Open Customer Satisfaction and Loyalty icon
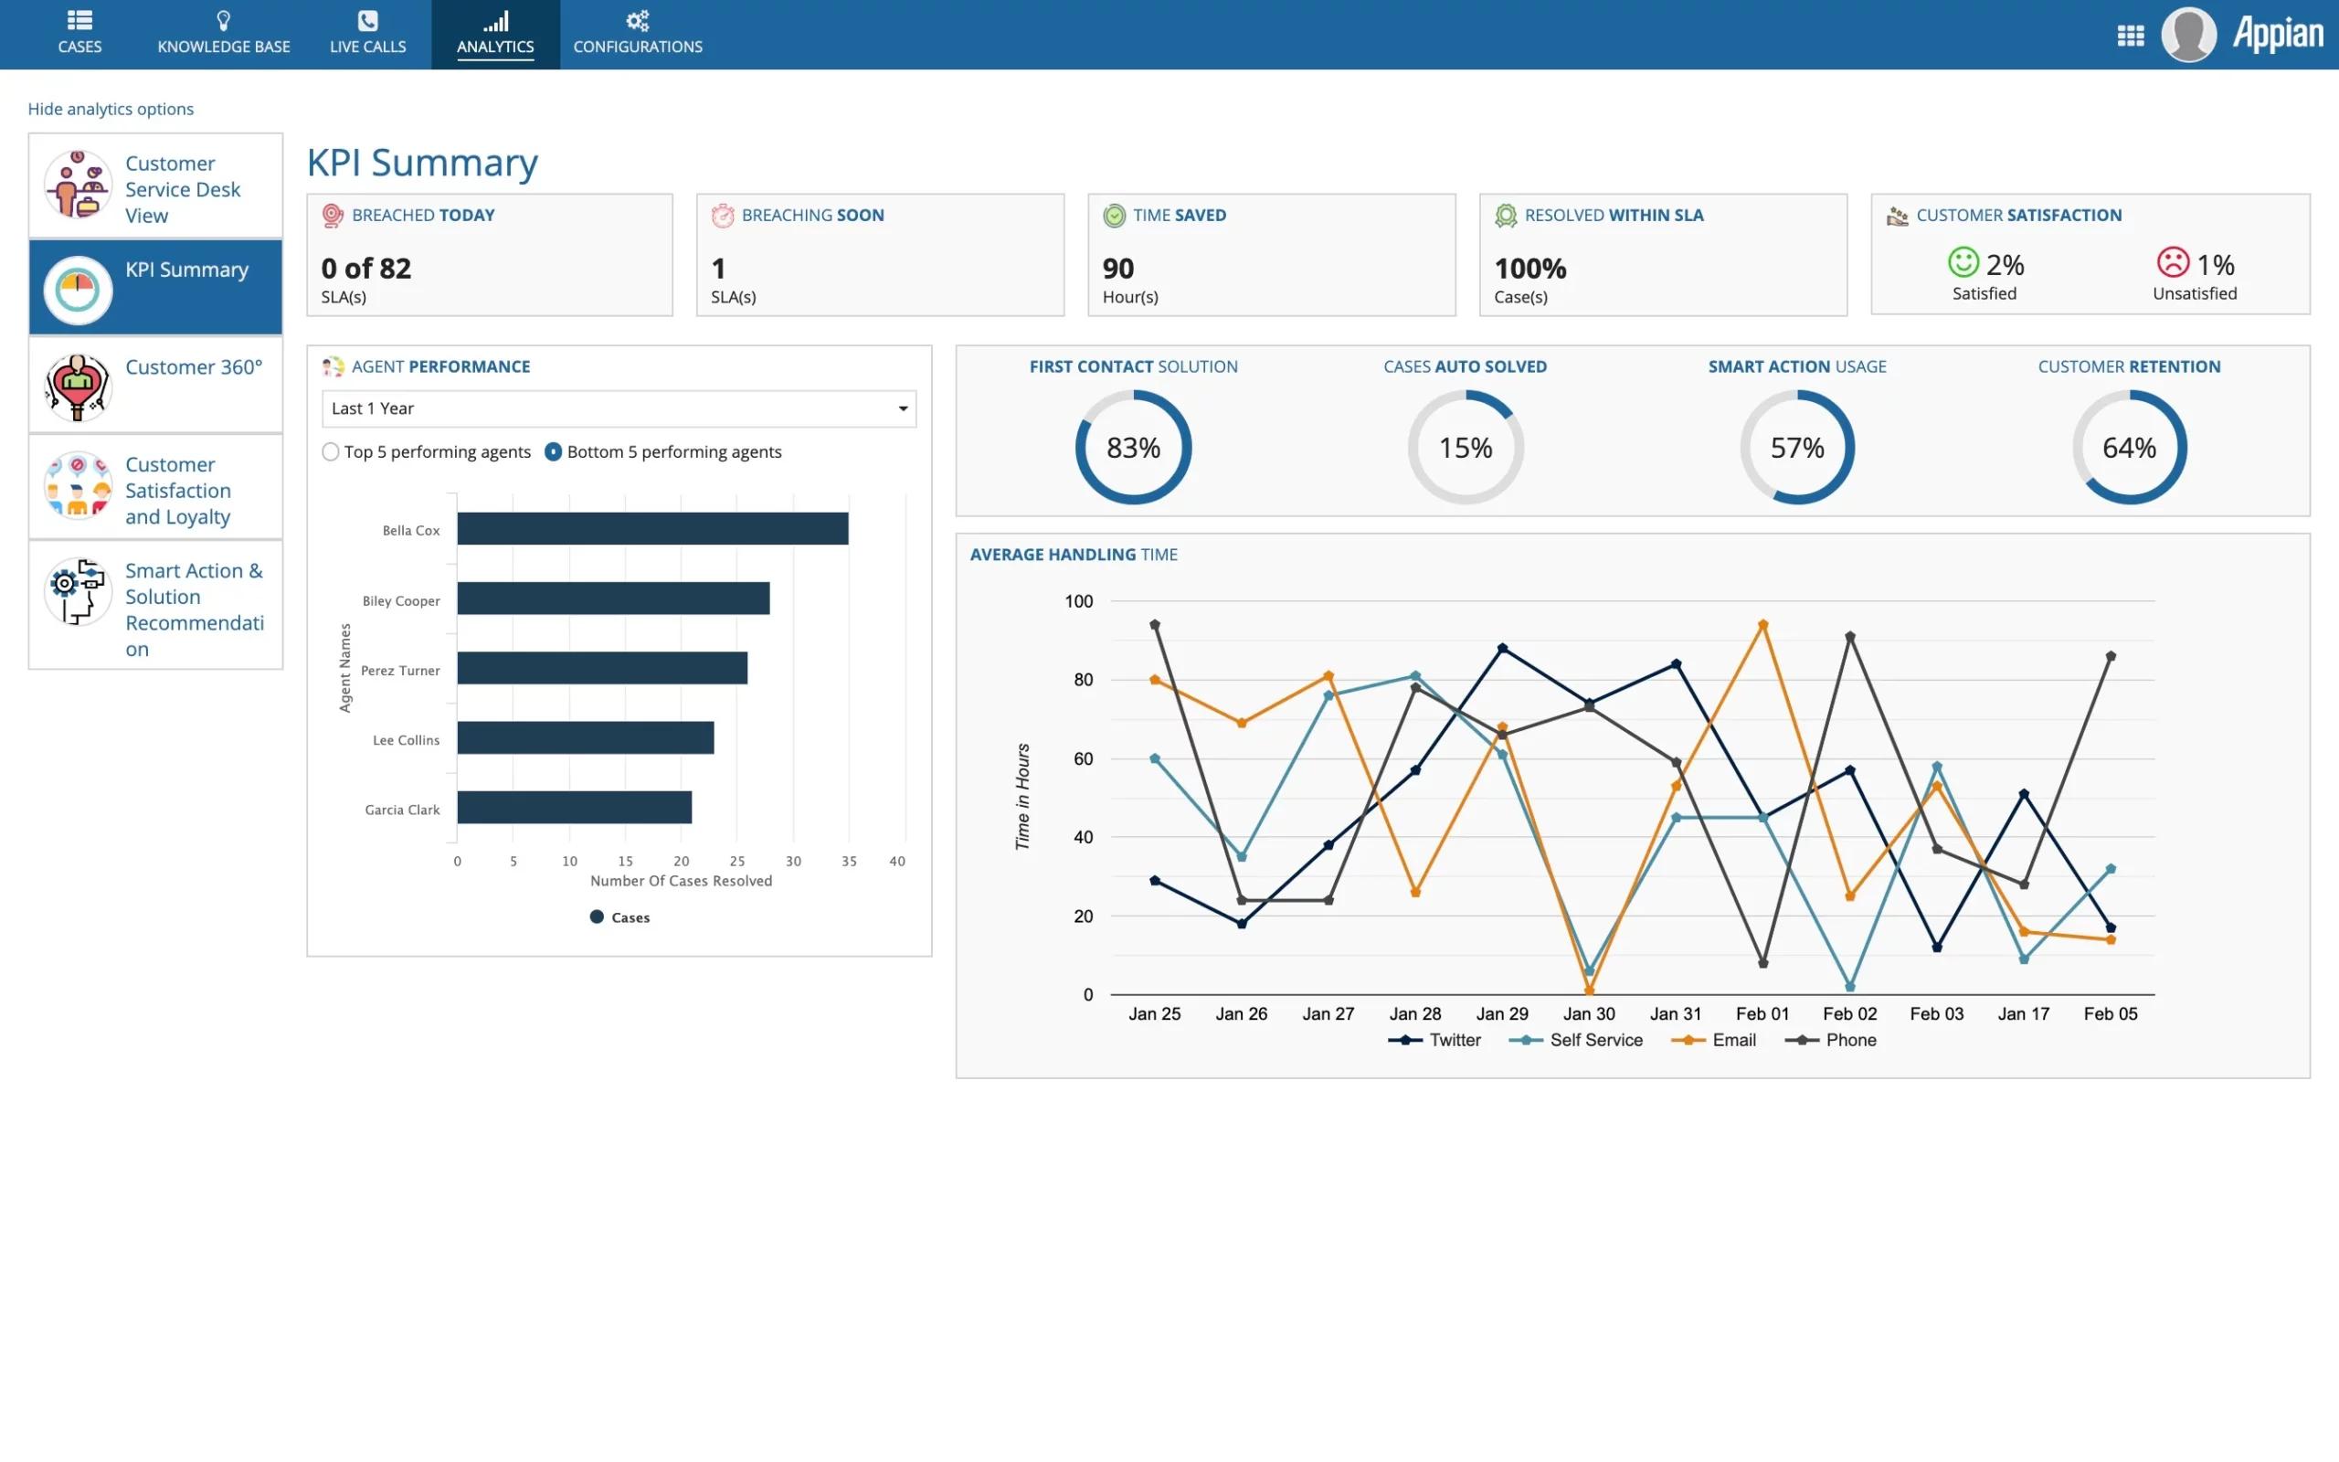 pyautogui.click(x=78, y=485)
